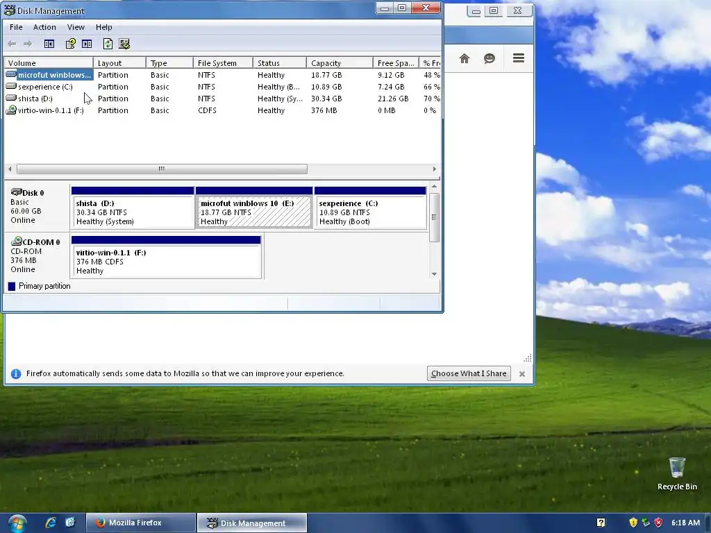The height and width of the screenshot is (533, 711).
Task: Click drive icon beside microfut winblows volume
Action: click(x=11, y=74)
